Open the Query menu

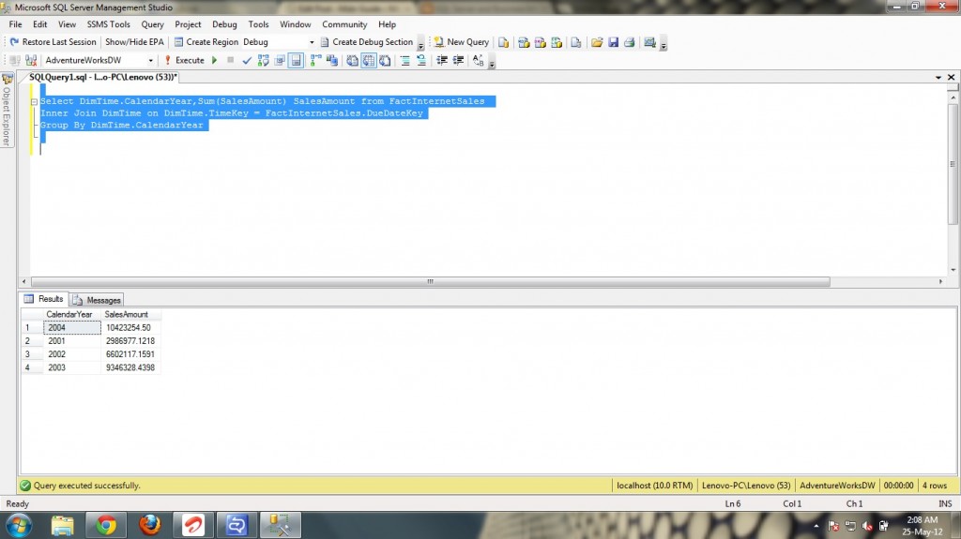[x=152, y=24]
